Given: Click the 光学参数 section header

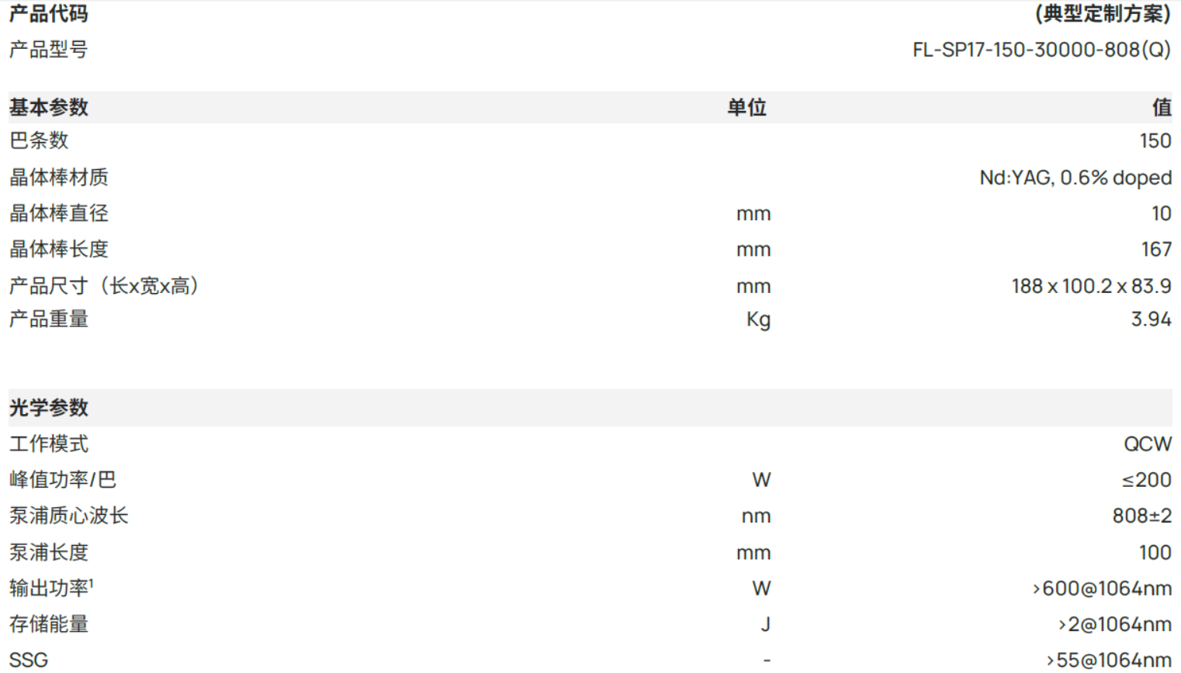Looking at the screenshot, I should [x=49, y=408].
